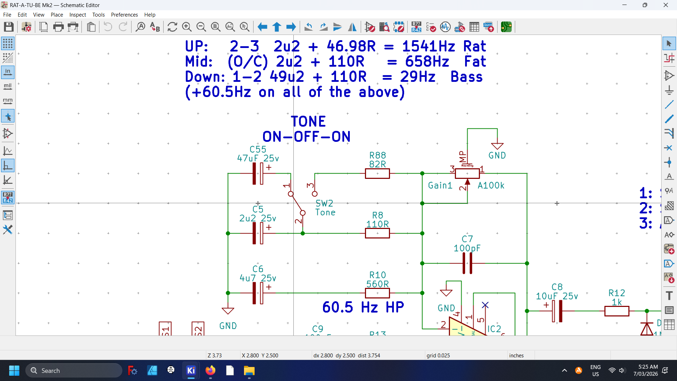Rotate selection counterclockwise
677x381 pixels.
coord(309,27)
